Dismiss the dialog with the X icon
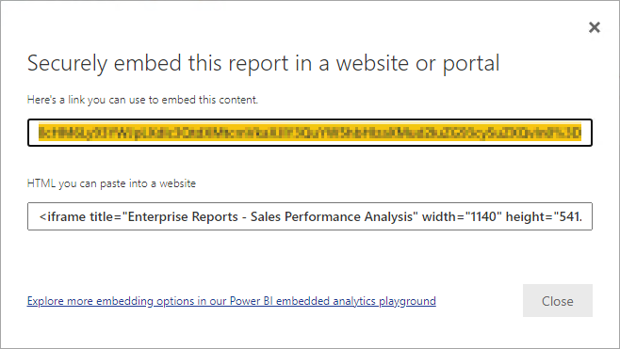This screenshot has height=349, width=620. [x=595, y=27]
